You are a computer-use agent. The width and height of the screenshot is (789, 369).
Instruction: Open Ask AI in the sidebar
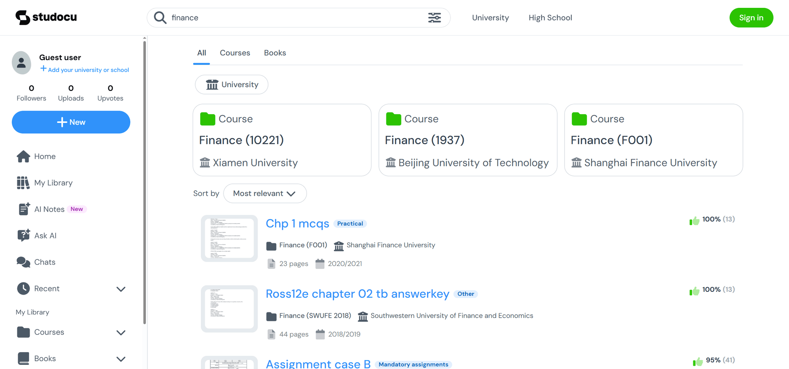click(45, 235)
